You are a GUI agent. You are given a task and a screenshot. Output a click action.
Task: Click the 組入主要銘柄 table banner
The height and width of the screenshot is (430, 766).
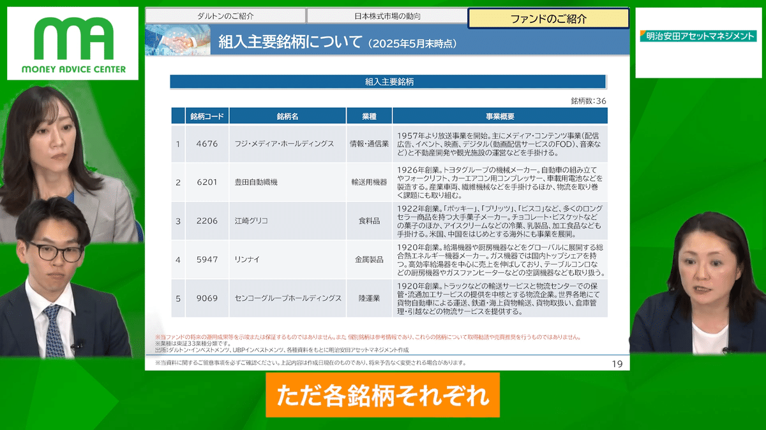tap(387, 82)
